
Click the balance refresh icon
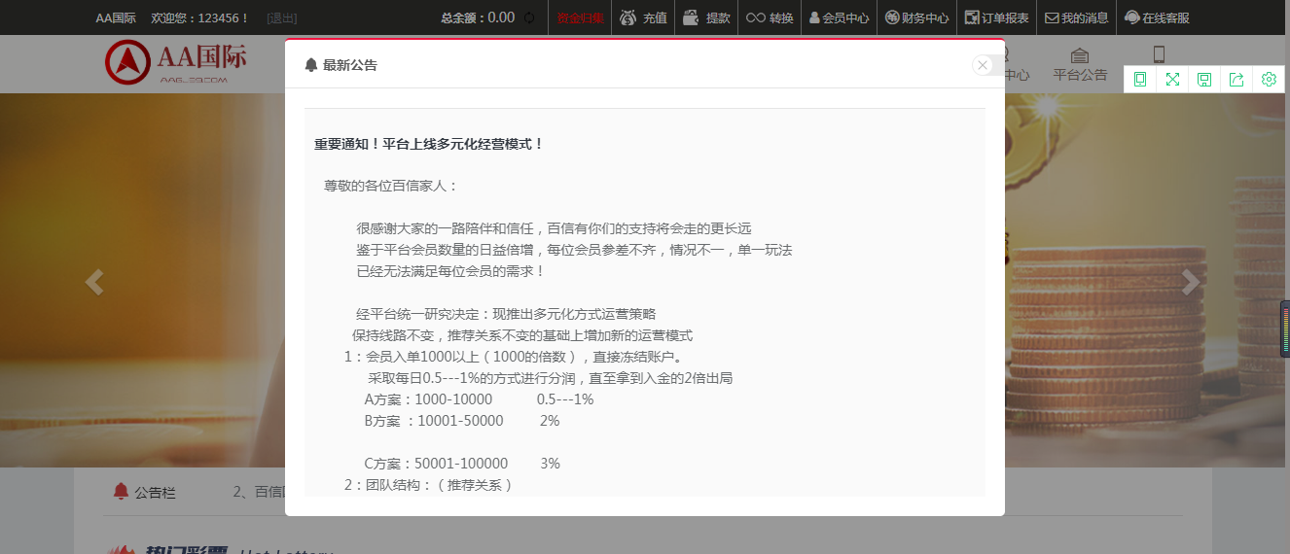click(x=529, y=17)
